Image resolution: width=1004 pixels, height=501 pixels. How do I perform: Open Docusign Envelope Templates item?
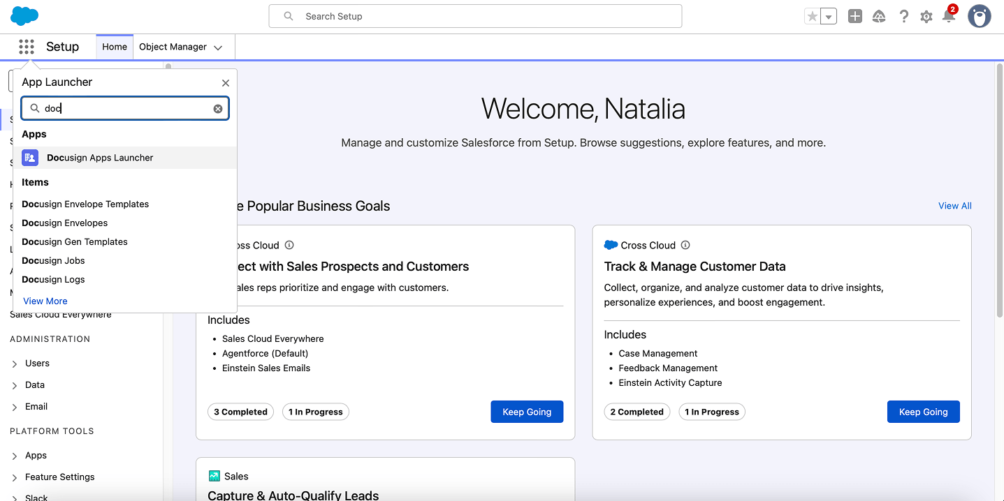pyautogui.click(x=85, y=204)
